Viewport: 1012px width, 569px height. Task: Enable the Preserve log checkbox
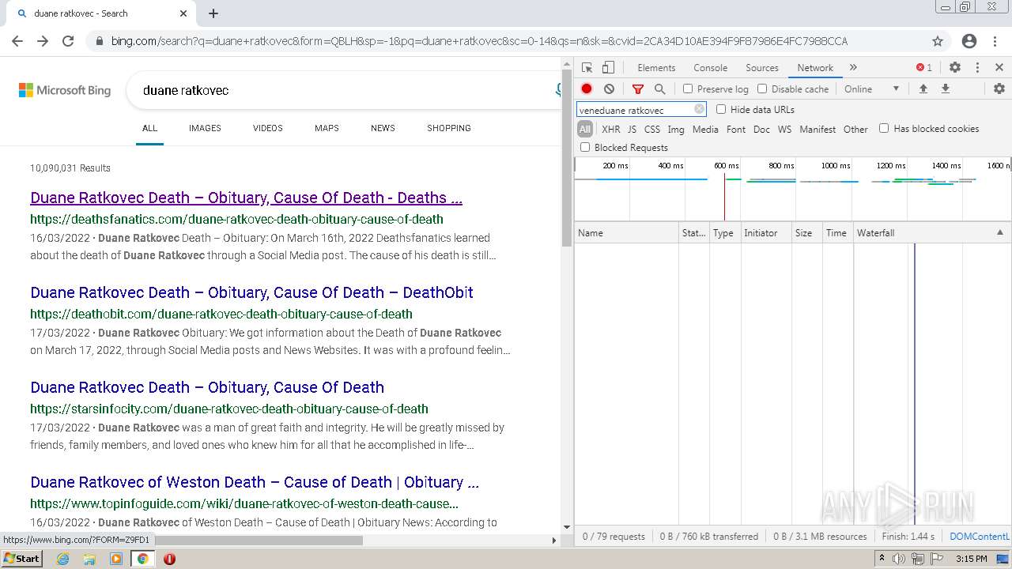(688, 89)
